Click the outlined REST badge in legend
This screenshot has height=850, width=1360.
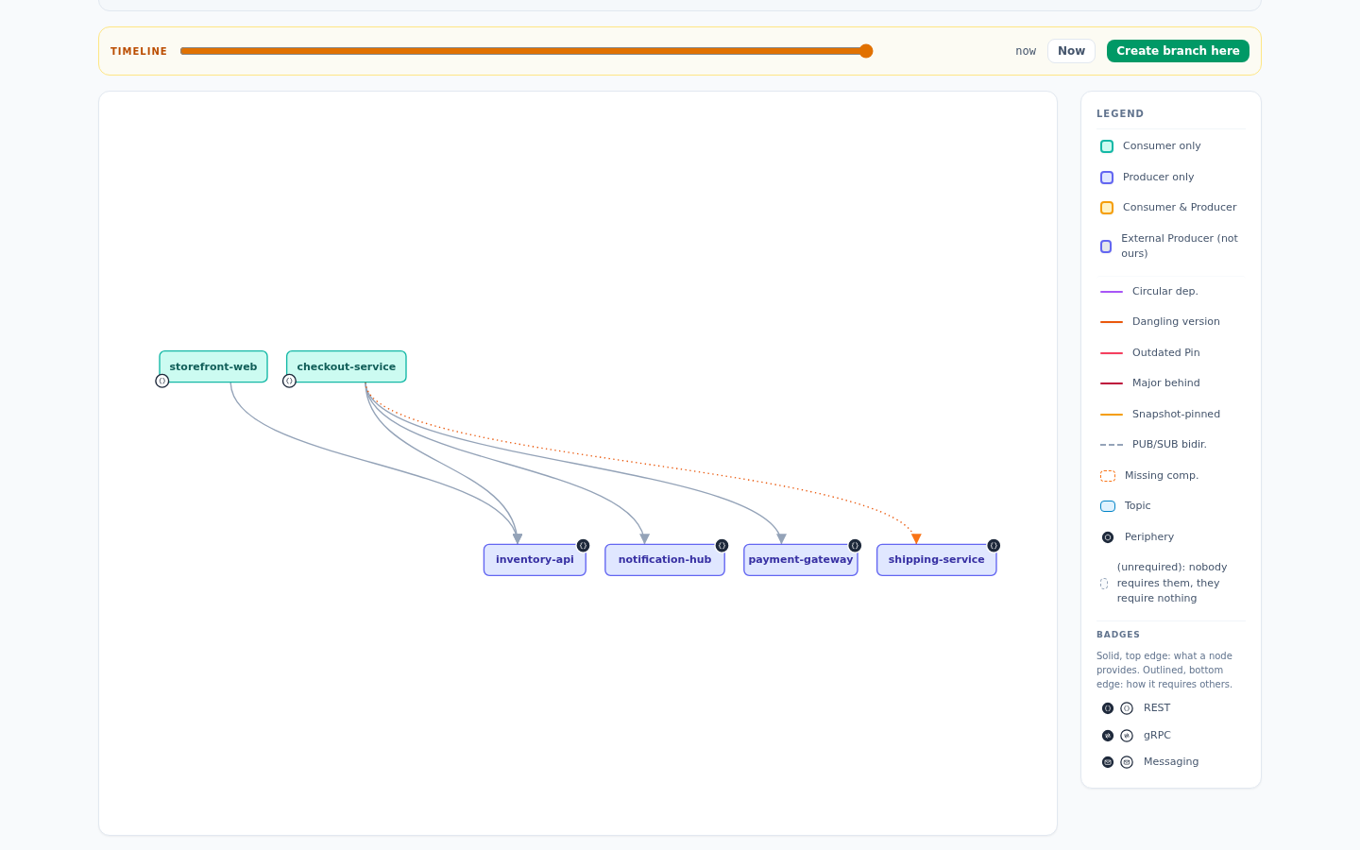[1127, 708]
